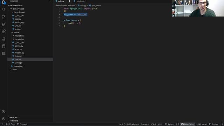Change Spaces: 4 indentation setting

145,124
